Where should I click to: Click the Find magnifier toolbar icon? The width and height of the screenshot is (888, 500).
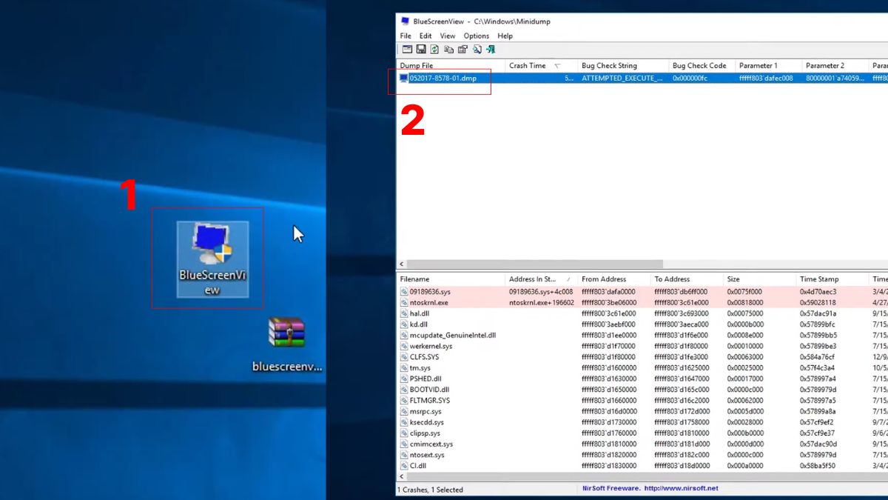coord(477,50)
